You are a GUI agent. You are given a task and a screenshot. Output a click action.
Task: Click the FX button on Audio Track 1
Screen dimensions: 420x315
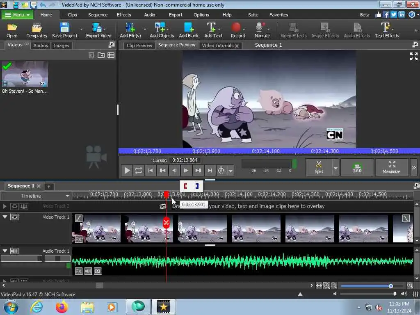78,271
